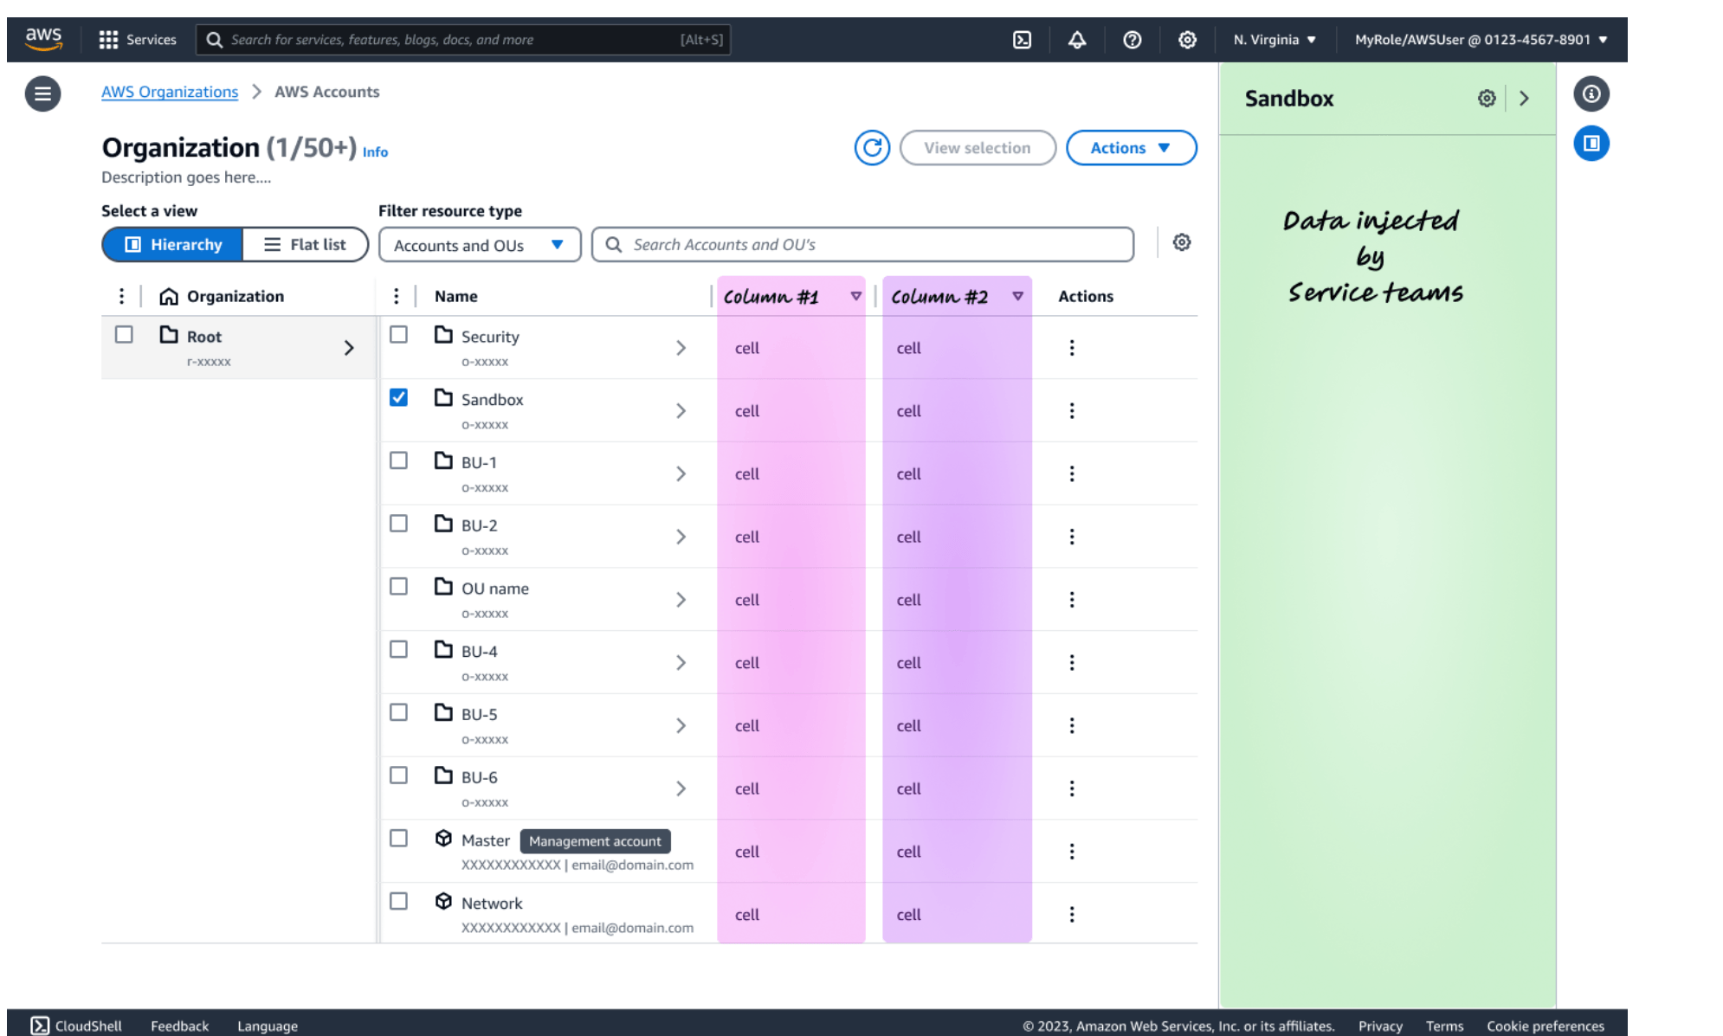Image resolution: width=1723 pixels, height=1036 pixels.
Task: Open the AWS logo home
Action: pyautogui.click(x=43, y=39)
